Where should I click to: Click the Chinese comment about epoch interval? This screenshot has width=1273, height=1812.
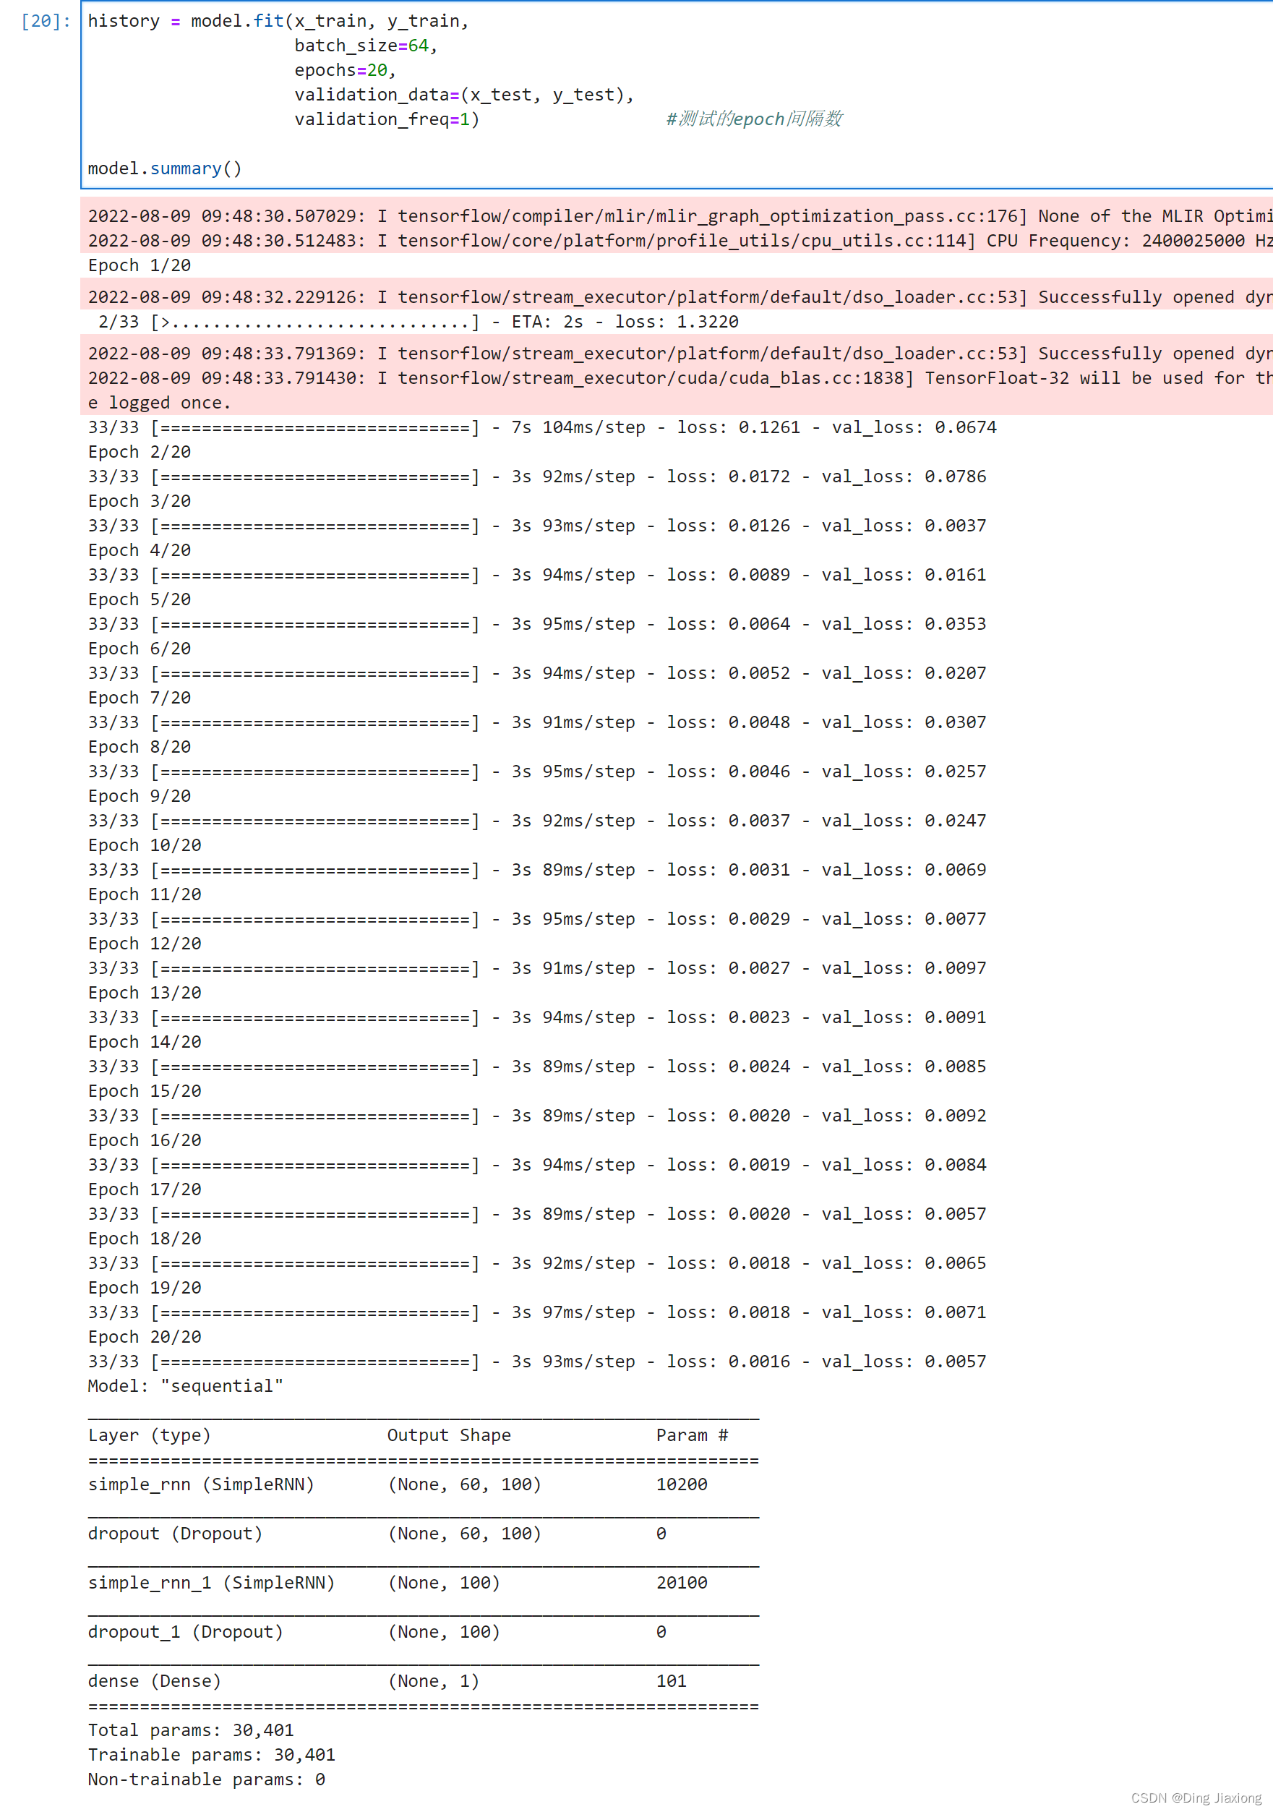click(754, 119)
